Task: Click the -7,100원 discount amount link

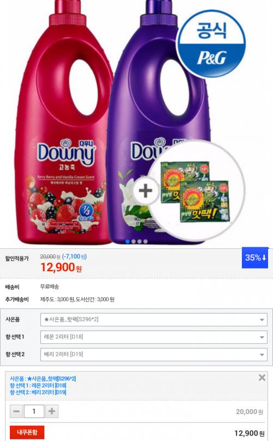Action: pyautogui.click(x=74, y=257)
